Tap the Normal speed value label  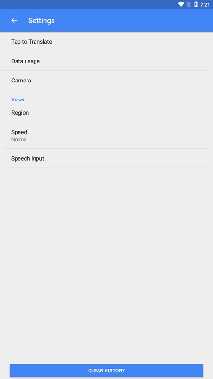[19, 139]
